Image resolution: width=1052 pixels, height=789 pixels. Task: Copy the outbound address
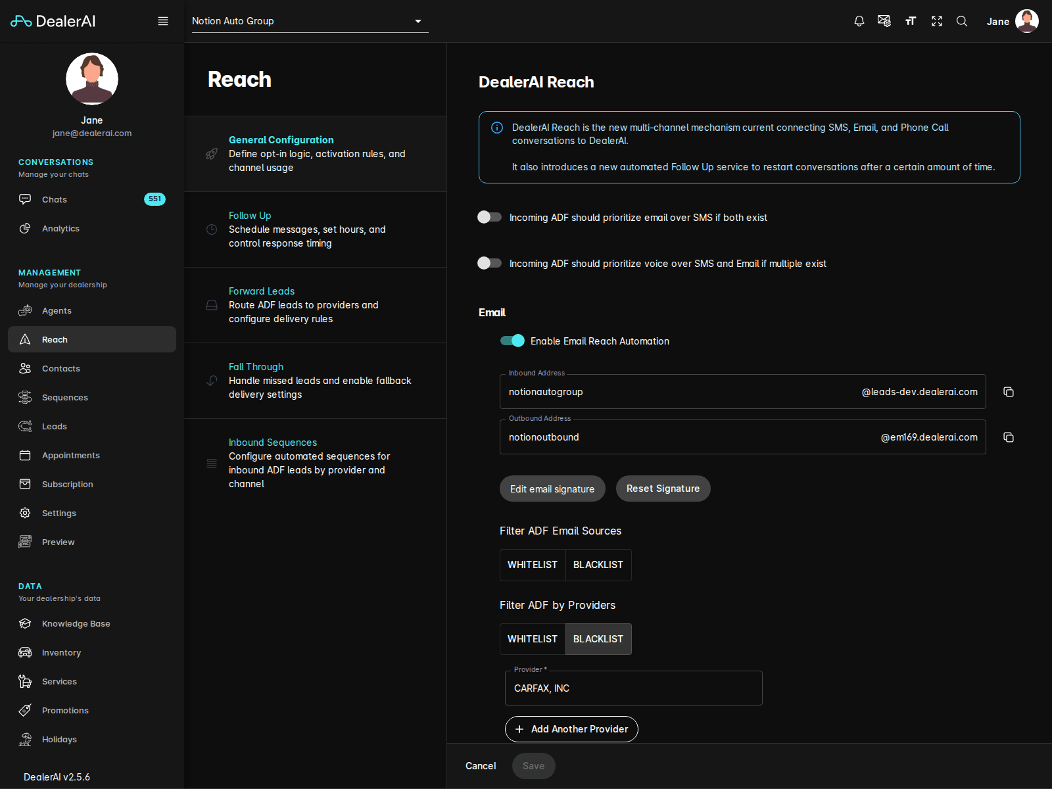[x=1009, y=437]
